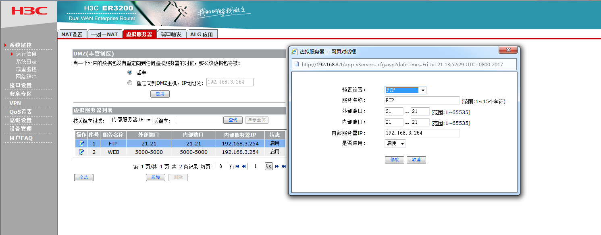Click the 服务名称 field in the dialog
The height and width of the screenshot is (235, 601).
click(x=422, y=101)
